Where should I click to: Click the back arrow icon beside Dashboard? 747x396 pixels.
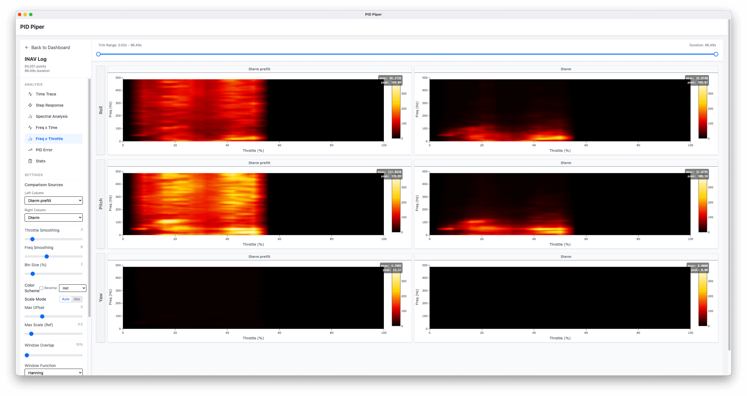pyautogui.click(x=27, y=47)
